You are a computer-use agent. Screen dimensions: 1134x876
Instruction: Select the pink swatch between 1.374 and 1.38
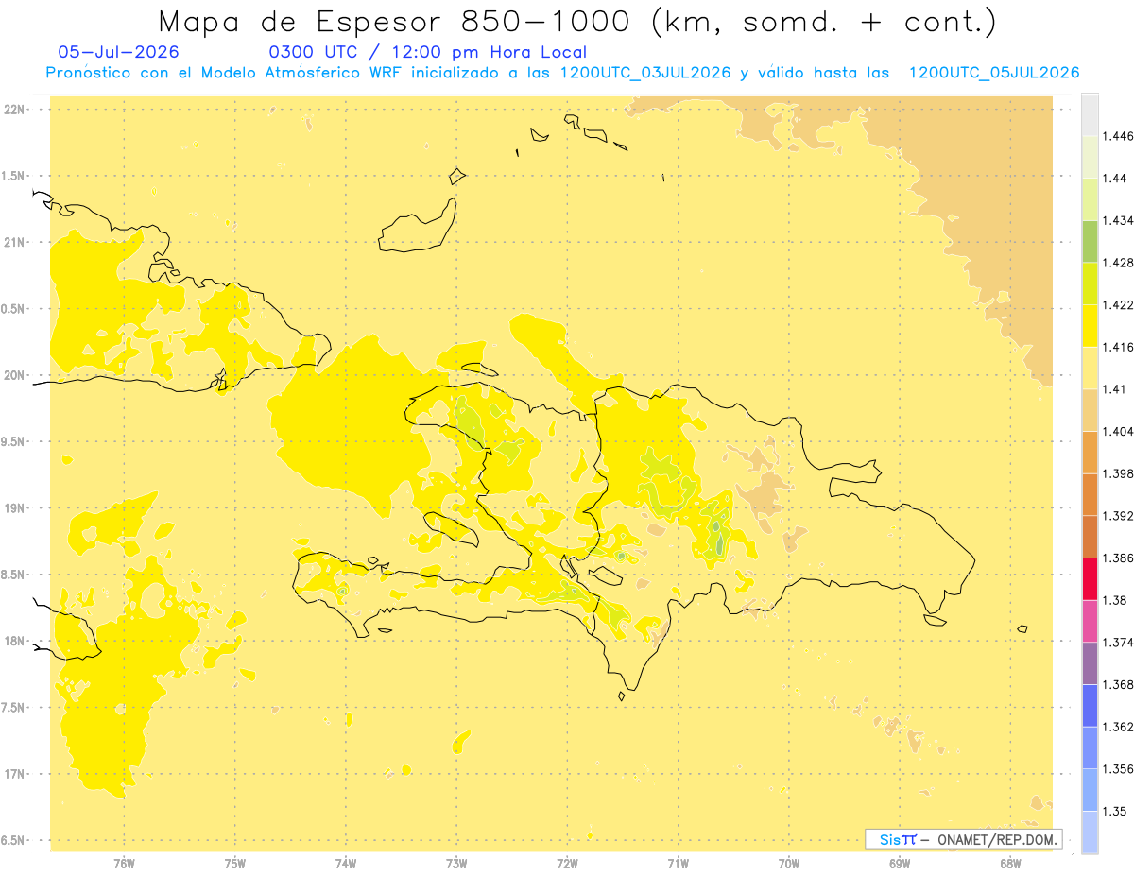[x=1090, y=621]
